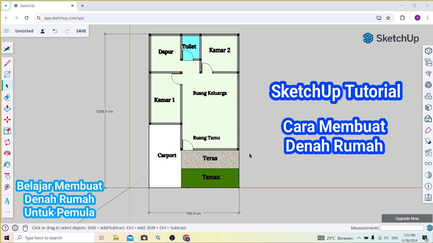Open the bottom box icon panel
This screenshot has height=243, width=433.
click(x=428, y=197)
